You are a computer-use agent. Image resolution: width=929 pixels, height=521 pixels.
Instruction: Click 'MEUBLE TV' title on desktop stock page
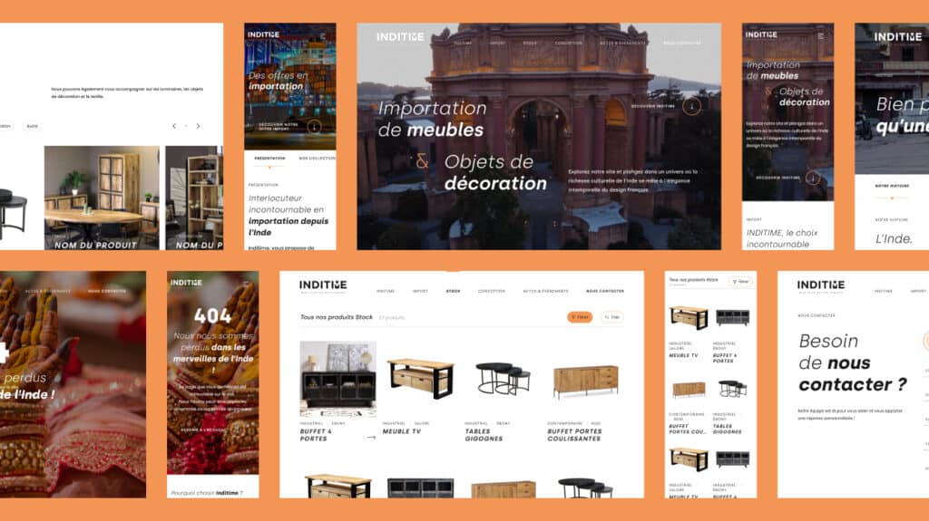[x=402, y=431]
